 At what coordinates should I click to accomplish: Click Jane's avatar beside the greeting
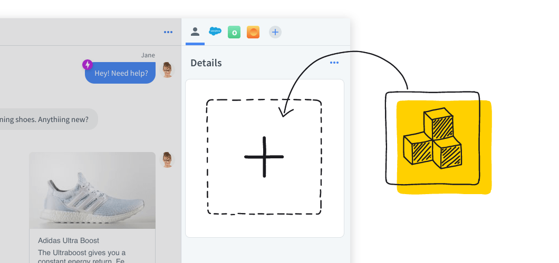click(x=167, y=69)
